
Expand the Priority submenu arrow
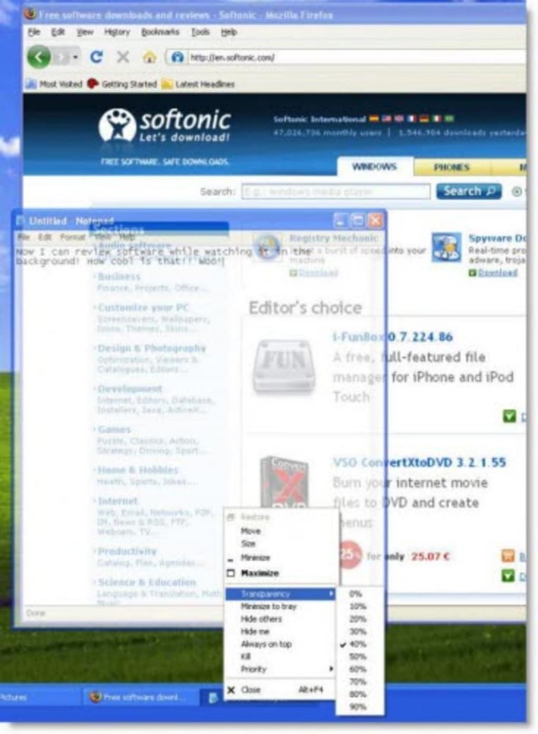click(331, 669)
